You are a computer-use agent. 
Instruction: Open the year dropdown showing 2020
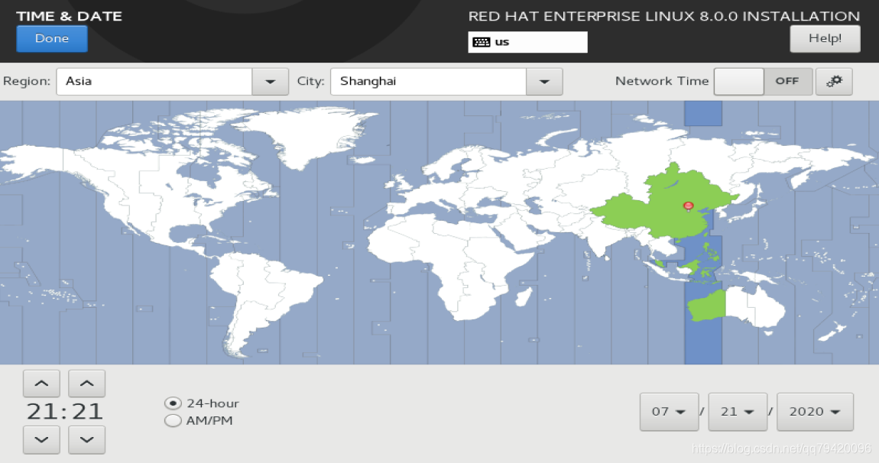(815, 412)
